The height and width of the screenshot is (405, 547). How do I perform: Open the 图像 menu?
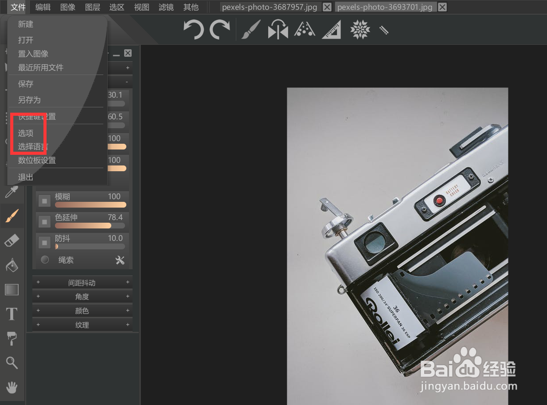point(68,7)
